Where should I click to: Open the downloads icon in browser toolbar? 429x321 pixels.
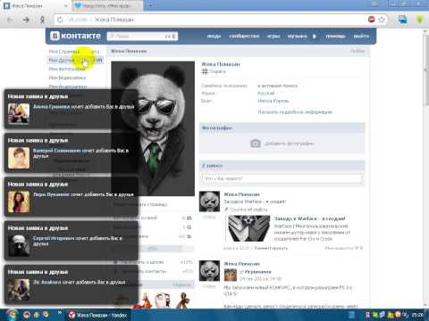click(402, 20)
